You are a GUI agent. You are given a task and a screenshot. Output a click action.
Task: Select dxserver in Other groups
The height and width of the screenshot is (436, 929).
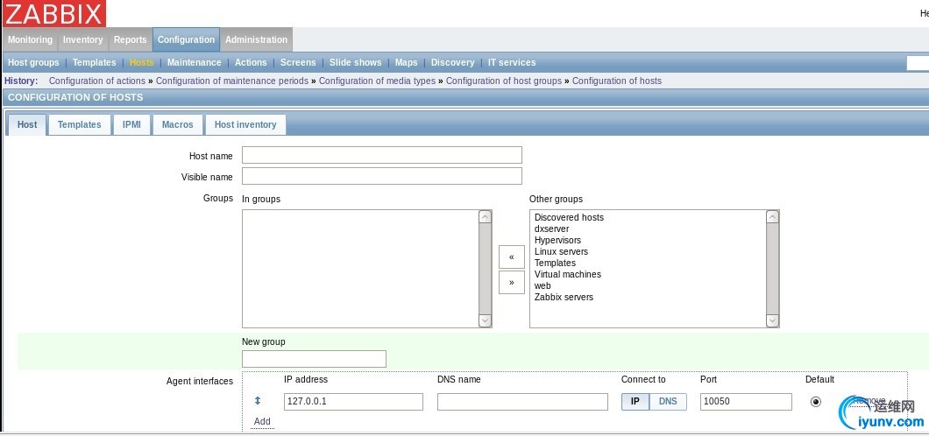pyautogui.click(x=551, y=229)
